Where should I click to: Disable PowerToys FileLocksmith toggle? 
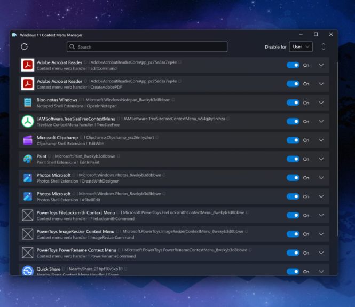293,215
